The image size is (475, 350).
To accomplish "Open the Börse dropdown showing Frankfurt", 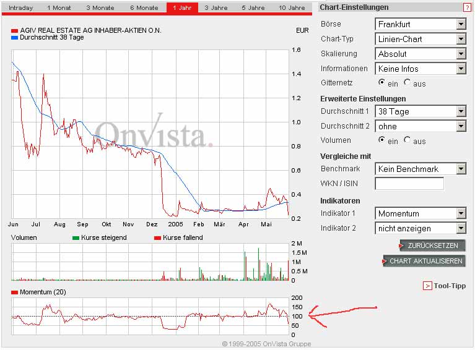I will coord(421,24).
